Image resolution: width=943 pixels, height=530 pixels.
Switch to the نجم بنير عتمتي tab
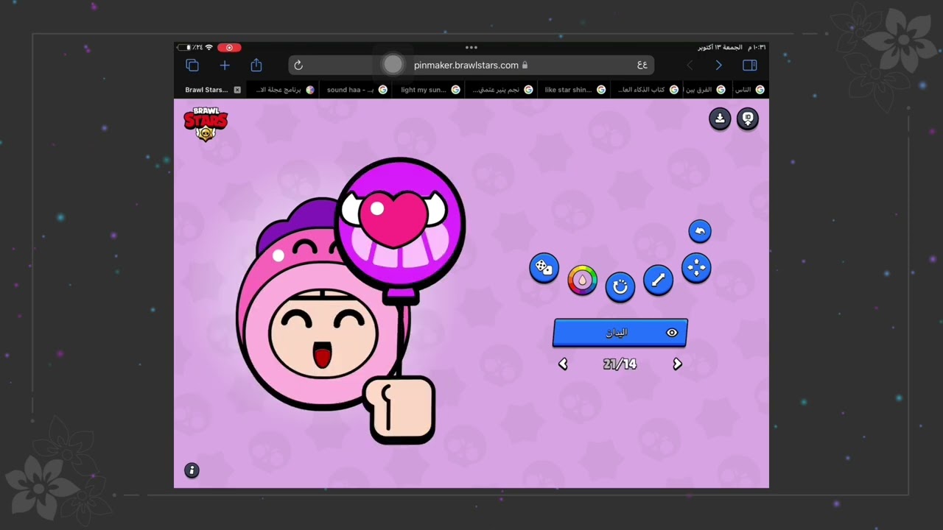499,90
